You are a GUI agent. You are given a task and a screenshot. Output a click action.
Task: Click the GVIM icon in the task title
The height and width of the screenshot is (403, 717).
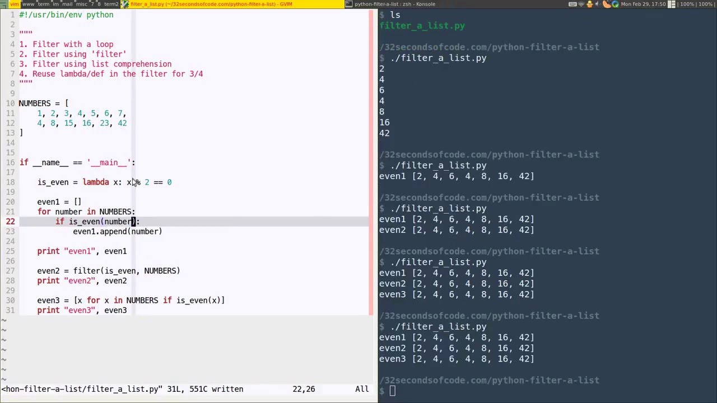pos(125,4)
